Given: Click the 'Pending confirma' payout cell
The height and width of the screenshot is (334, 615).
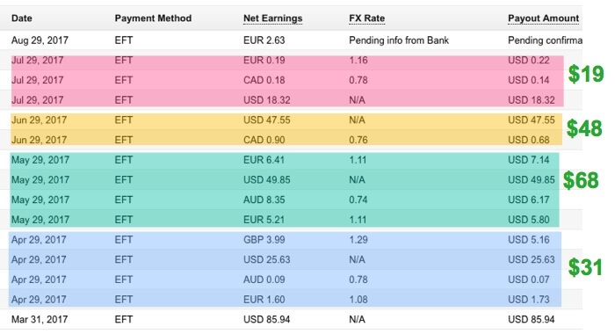Looking at the screenshot, I should tap(545, 40).
